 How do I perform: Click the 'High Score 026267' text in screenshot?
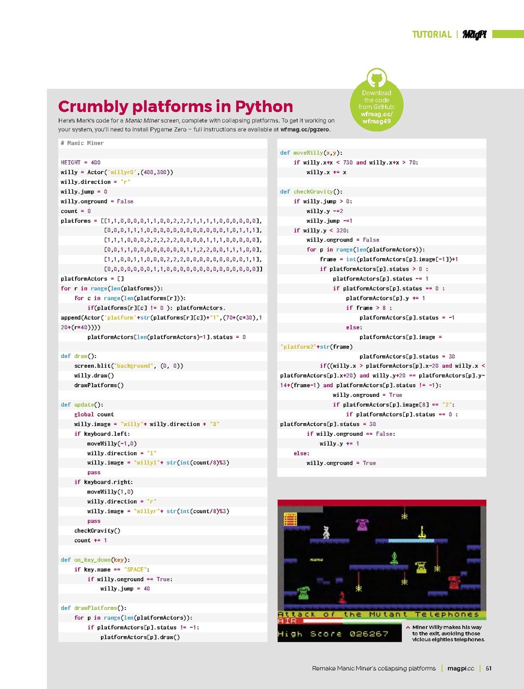[x=333, y=634]
